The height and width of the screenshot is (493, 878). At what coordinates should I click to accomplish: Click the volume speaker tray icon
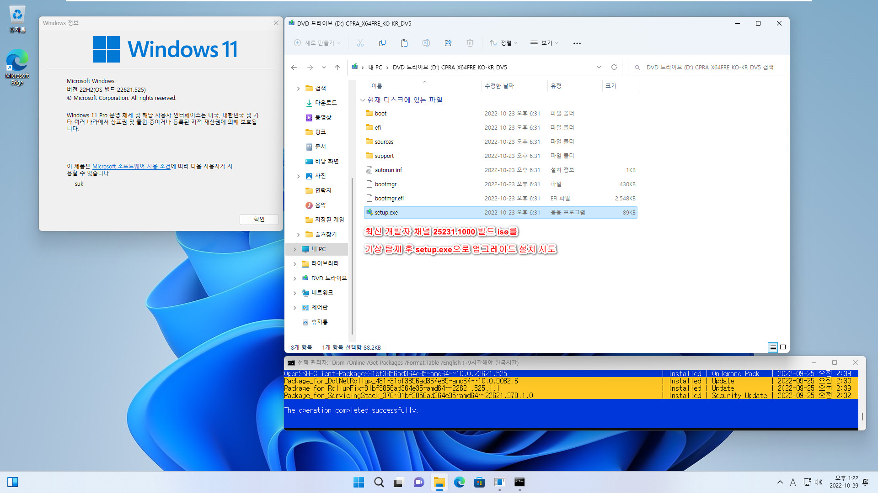(x=819, y=482)
